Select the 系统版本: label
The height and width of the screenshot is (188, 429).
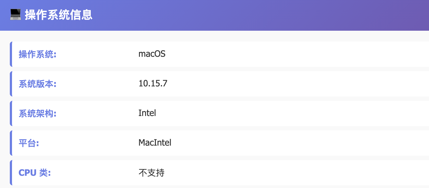[x=38, y=84]
